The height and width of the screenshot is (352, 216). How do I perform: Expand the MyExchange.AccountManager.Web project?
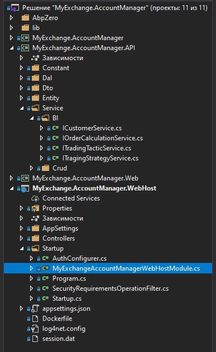click(11, 178)
